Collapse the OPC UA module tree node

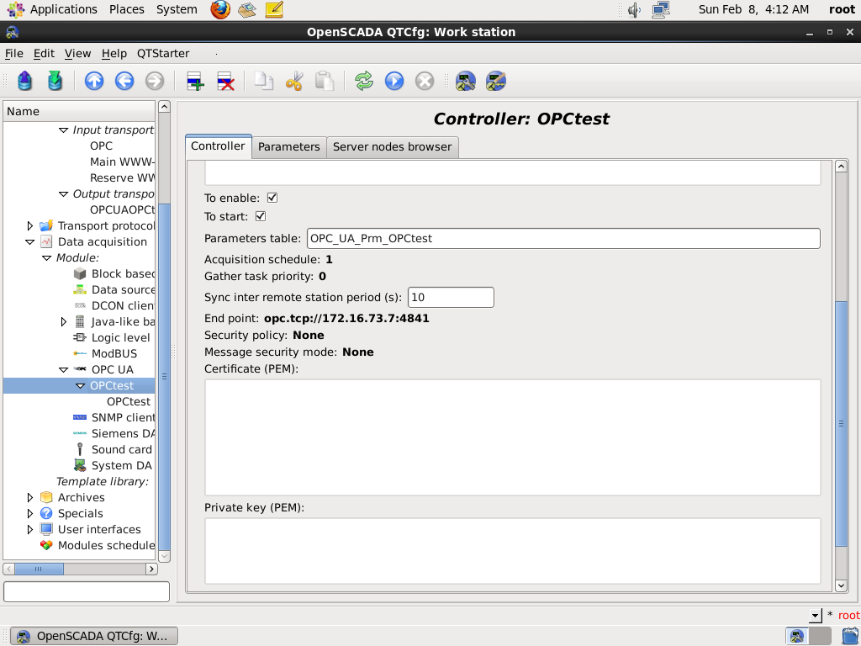click(64, 370)
